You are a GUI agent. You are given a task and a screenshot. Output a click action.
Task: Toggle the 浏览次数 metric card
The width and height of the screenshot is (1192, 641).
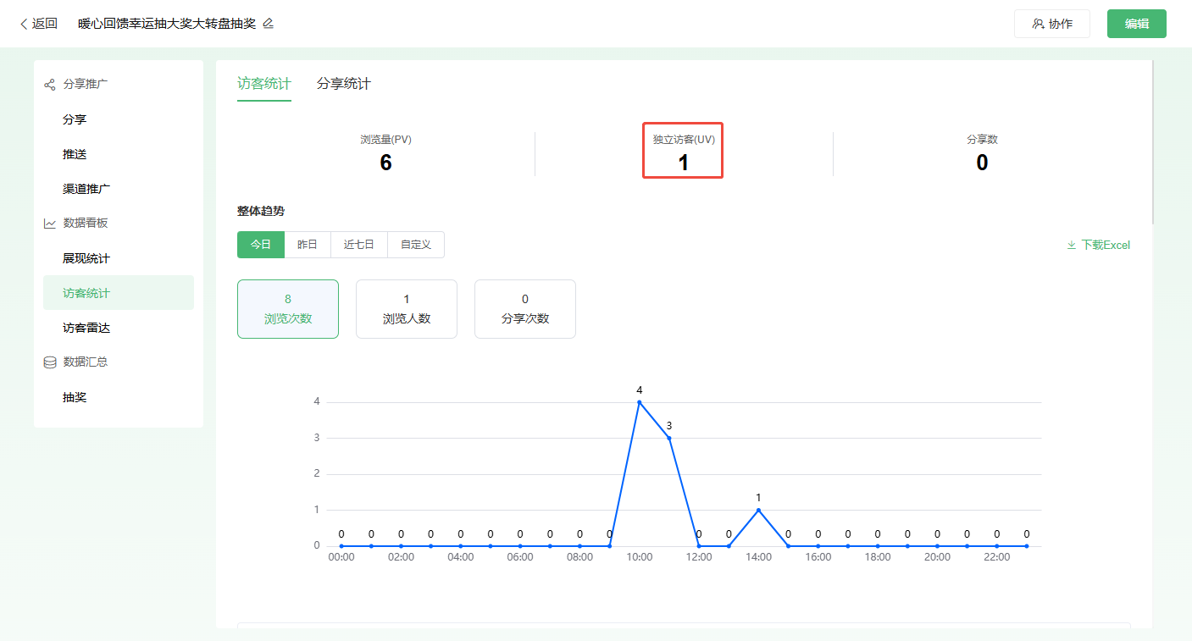288,309
